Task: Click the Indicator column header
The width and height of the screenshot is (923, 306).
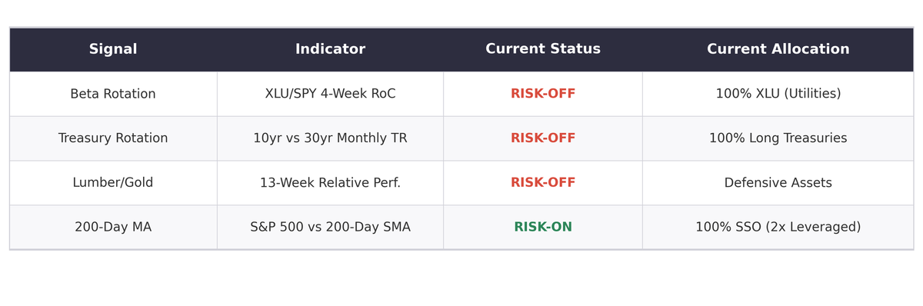Action: 330,49
